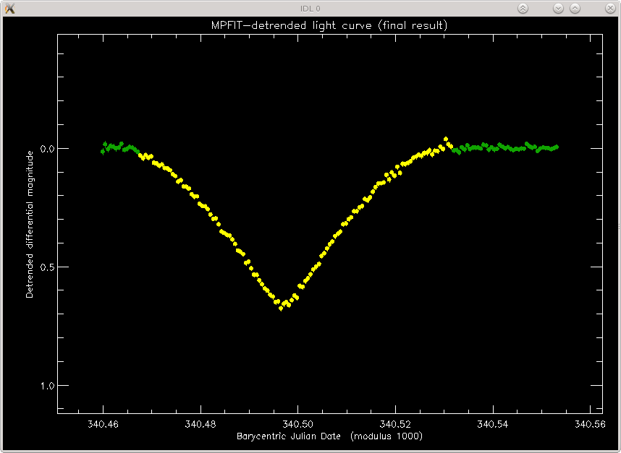Maximize the IDL 0 window
This screenshot has width=621, height=453.
575,8
